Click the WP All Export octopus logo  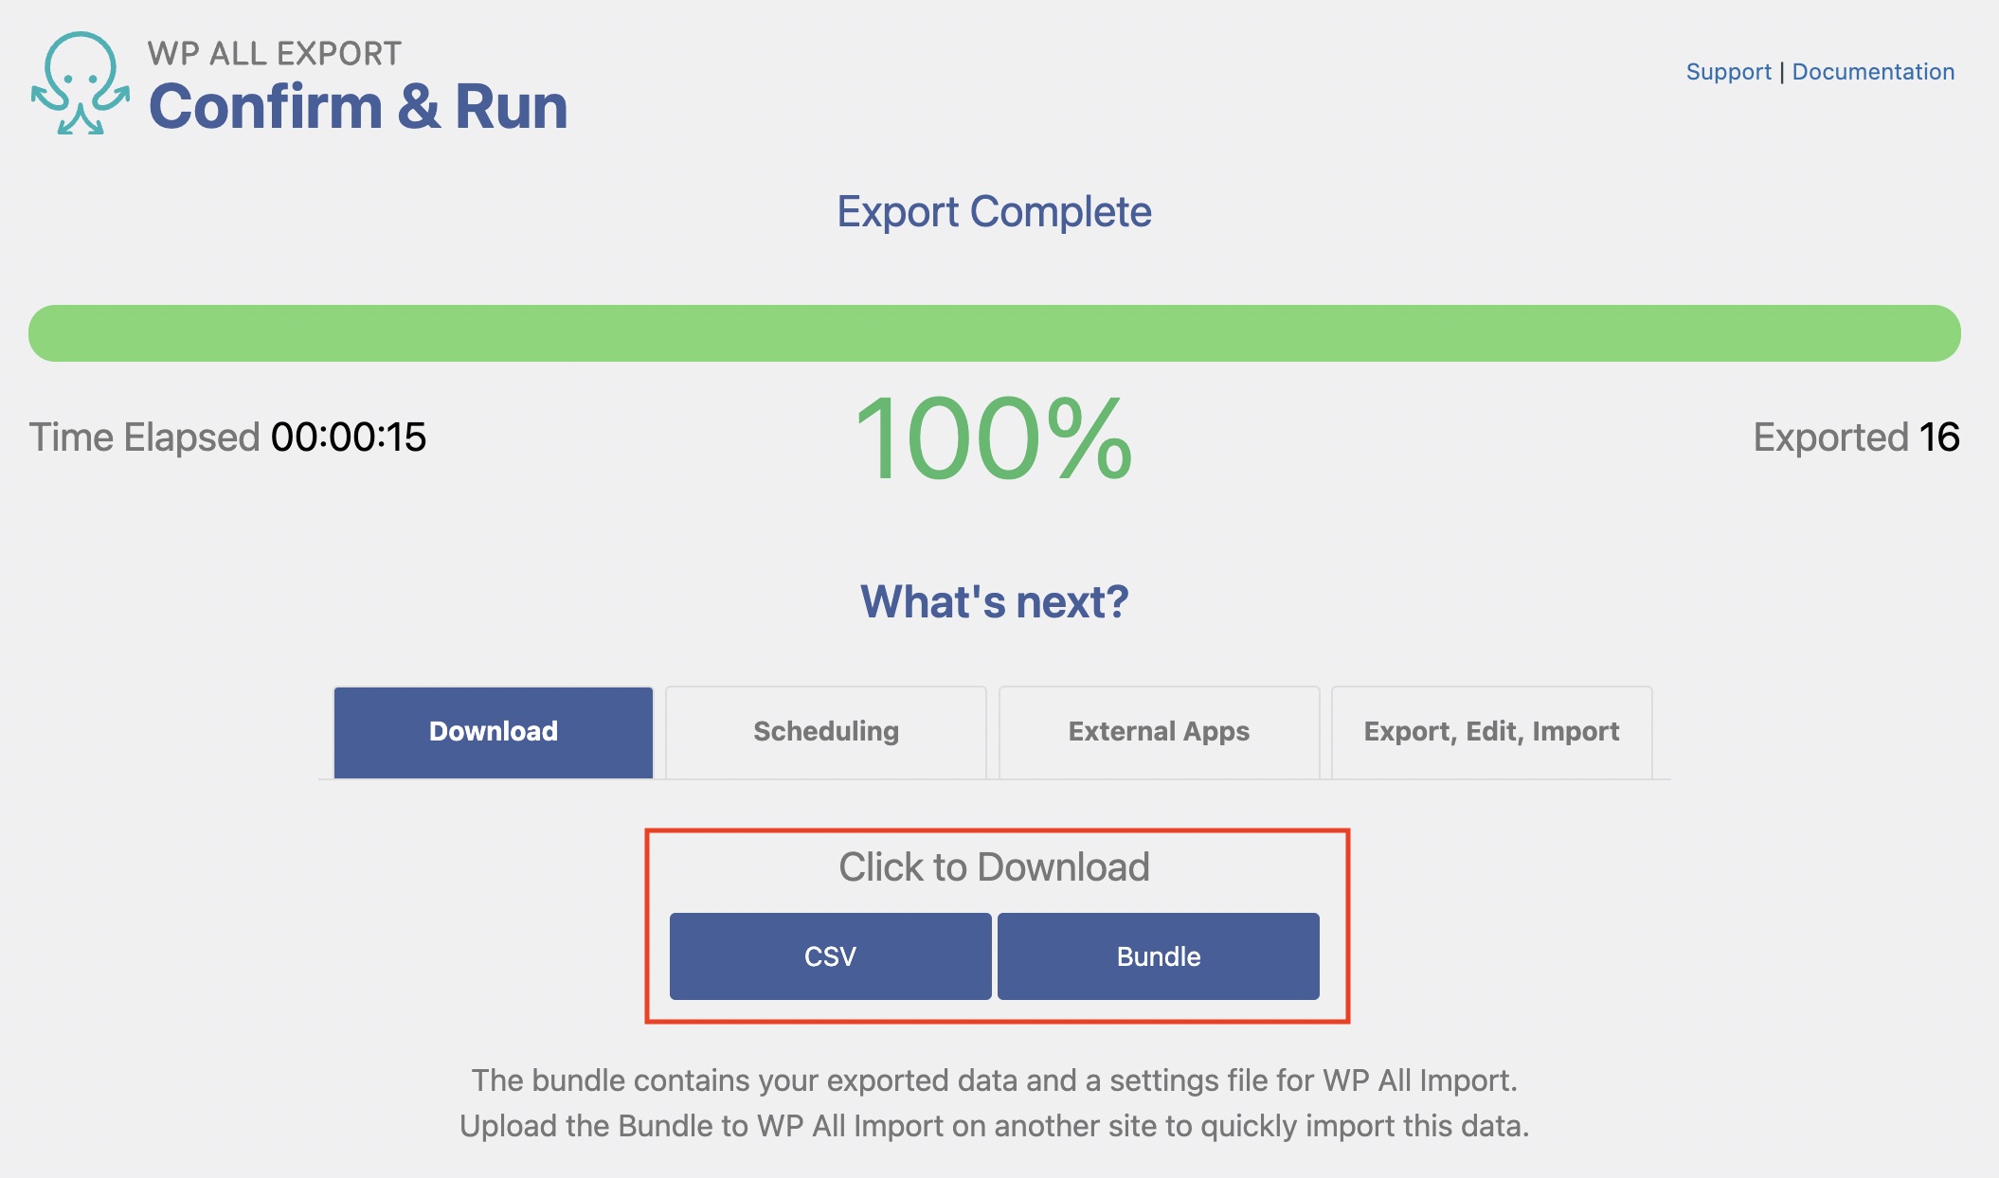81,83
